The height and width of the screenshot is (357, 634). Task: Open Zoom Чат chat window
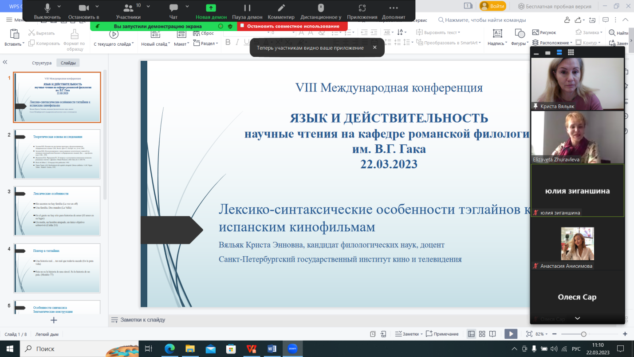173,11
